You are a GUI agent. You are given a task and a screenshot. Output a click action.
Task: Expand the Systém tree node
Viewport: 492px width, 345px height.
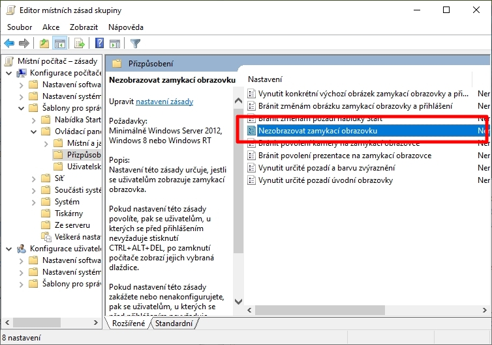[x=33, y=202]
